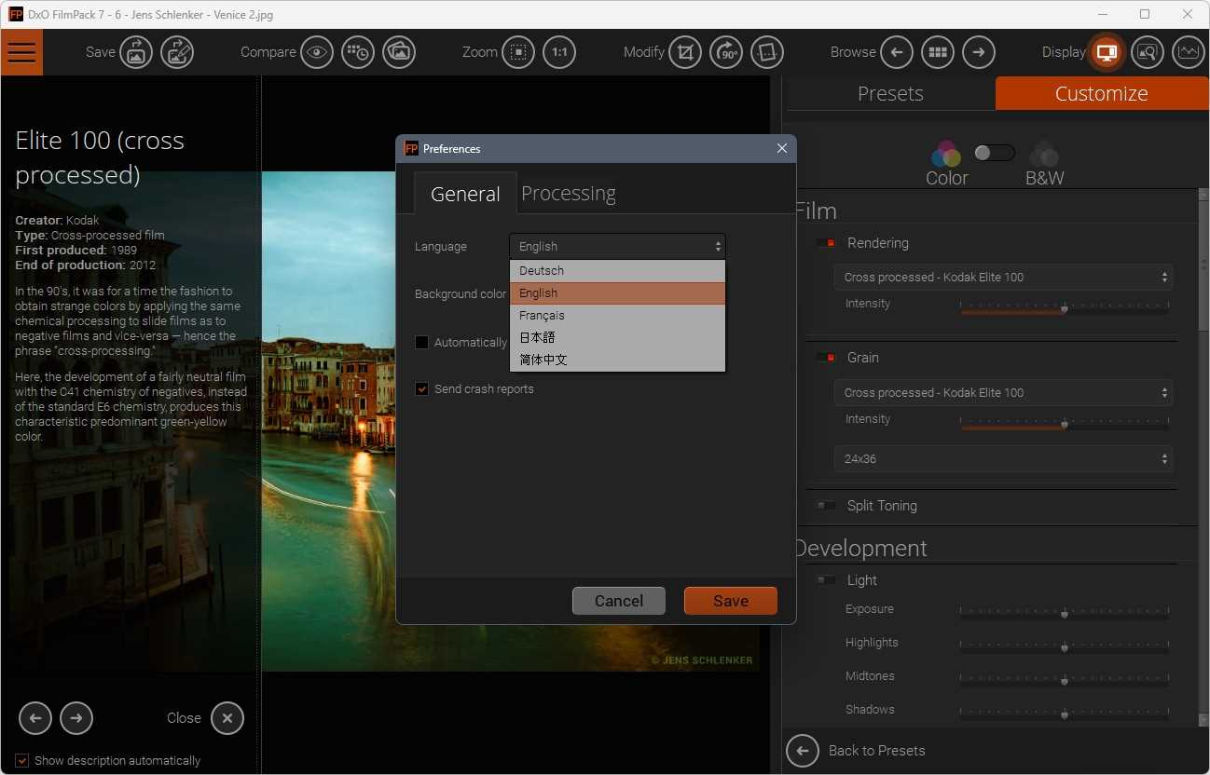Rotate image 90 degrees
1210x775 pixels.
pos(726,52)
